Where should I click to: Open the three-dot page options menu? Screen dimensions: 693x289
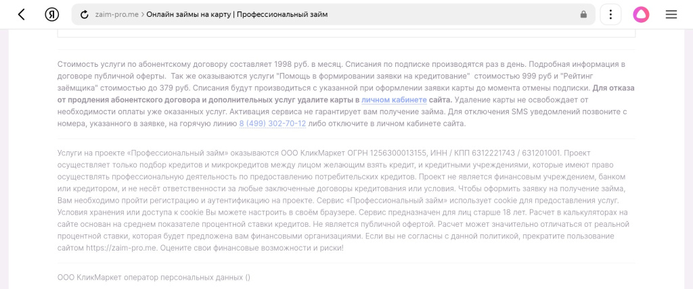tap(610, 14)
